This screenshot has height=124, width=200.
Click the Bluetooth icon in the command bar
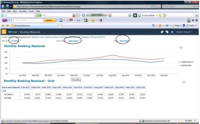coord(184,25)
